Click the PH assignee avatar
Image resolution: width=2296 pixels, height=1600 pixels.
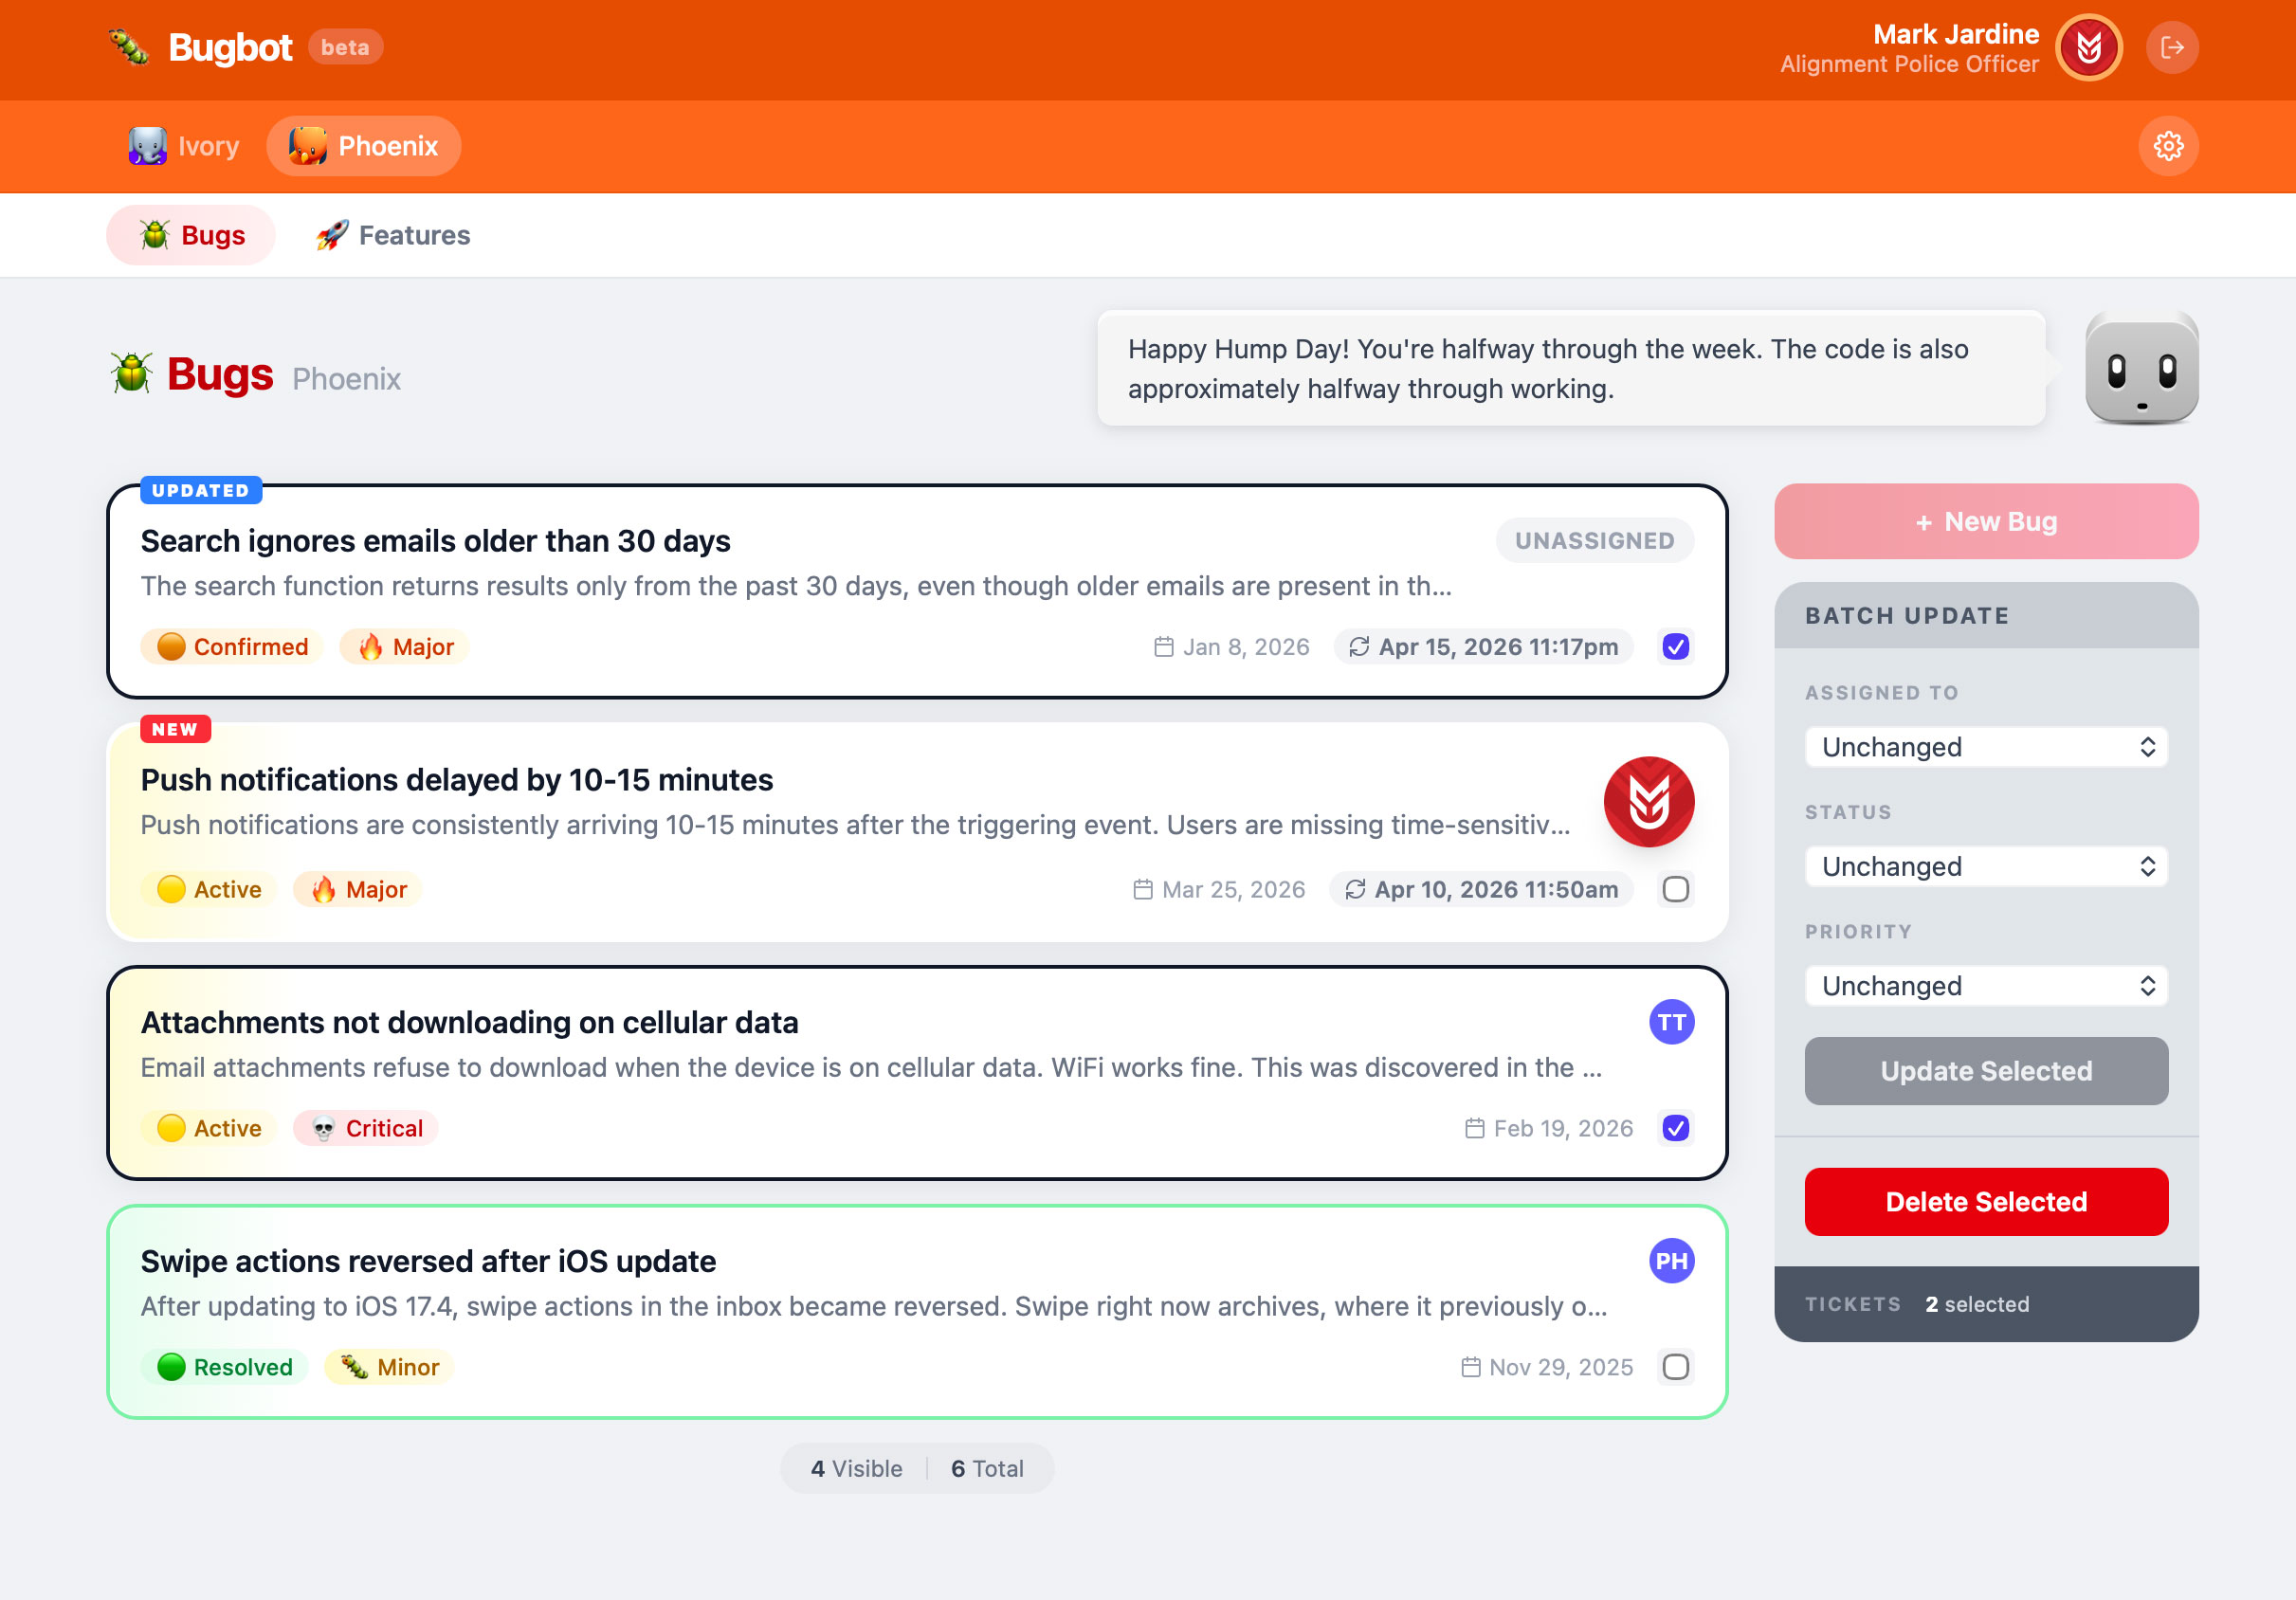1670,1261
